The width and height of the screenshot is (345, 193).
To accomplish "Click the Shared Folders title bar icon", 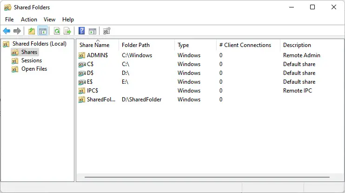I will pyautogui.click(x=8, y=7).
